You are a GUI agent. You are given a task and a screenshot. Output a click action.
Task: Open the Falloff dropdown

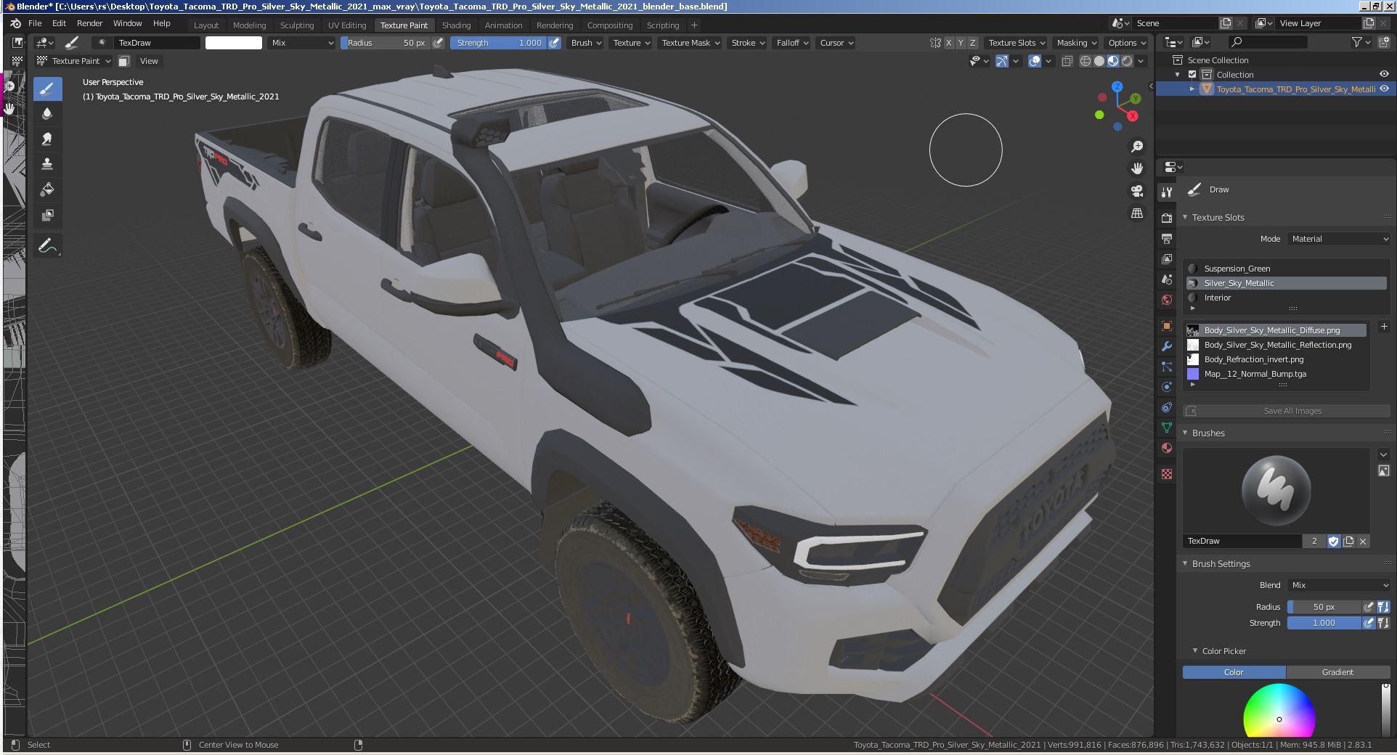(792, 43)
